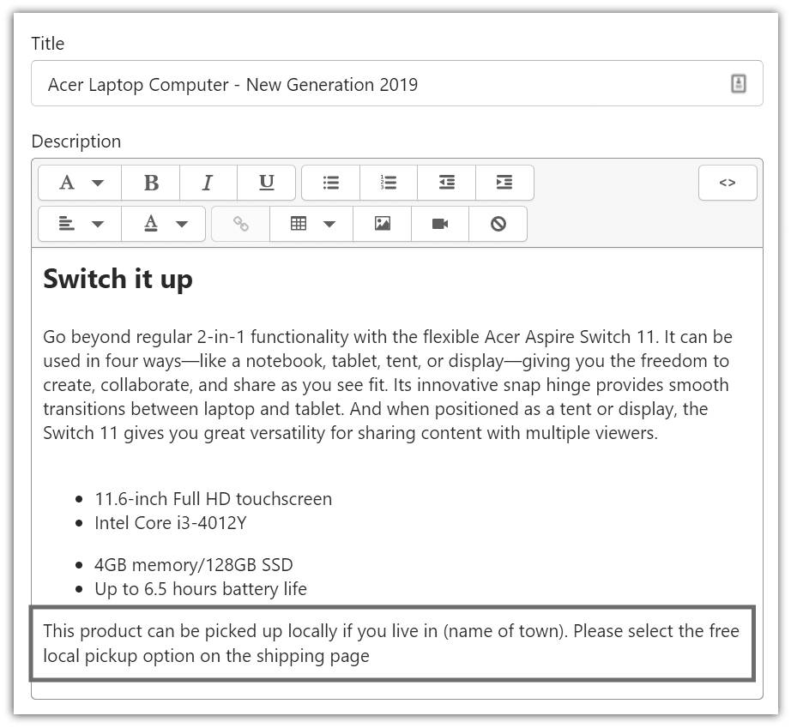Click the insert link icon
This screenshot has height=728, width=791.
click(x=240, y=224)
